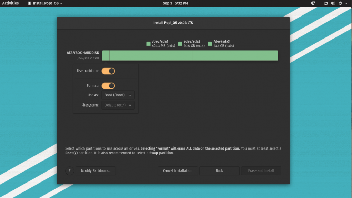Select the /dev/sda3 partition segment in disk bar
This screenshot has width=352, height=198.
pyautogui.click(x=235, y=55)
